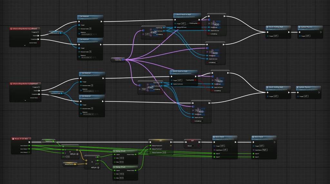
Task: Click the HandsMap variable output pin
Action: click(x=122, y=60)
